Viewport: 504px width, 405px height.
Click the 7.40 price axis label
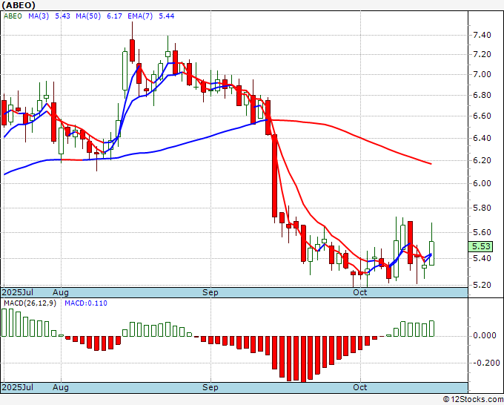coord(482,35)
